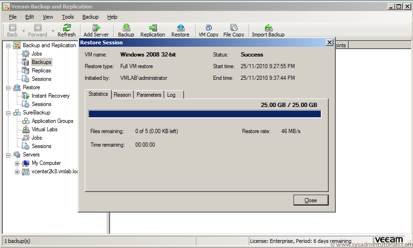Expand the My Computer node
413x248 pixels.
point(17,163)
